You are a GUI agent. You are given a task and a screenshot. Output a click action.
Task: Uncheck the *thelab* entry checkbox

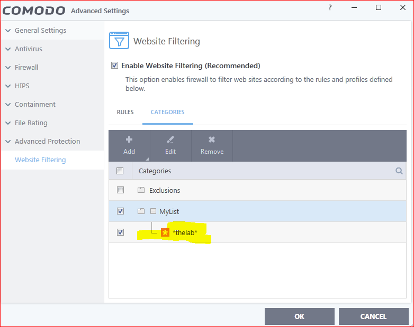click(x=120, y=232)
